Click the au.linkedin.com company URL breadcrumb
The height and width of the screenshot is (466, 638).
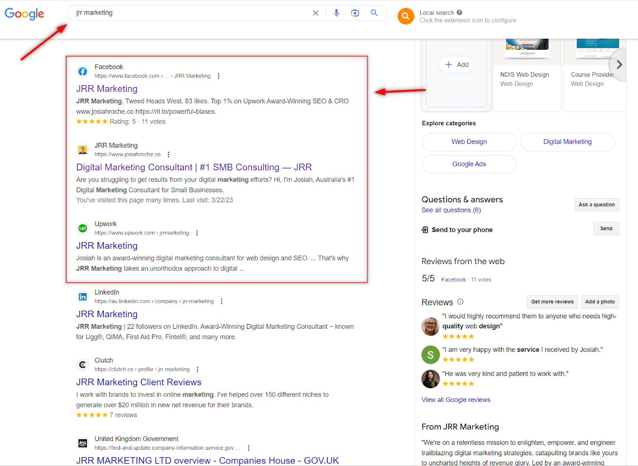(154, 301)
